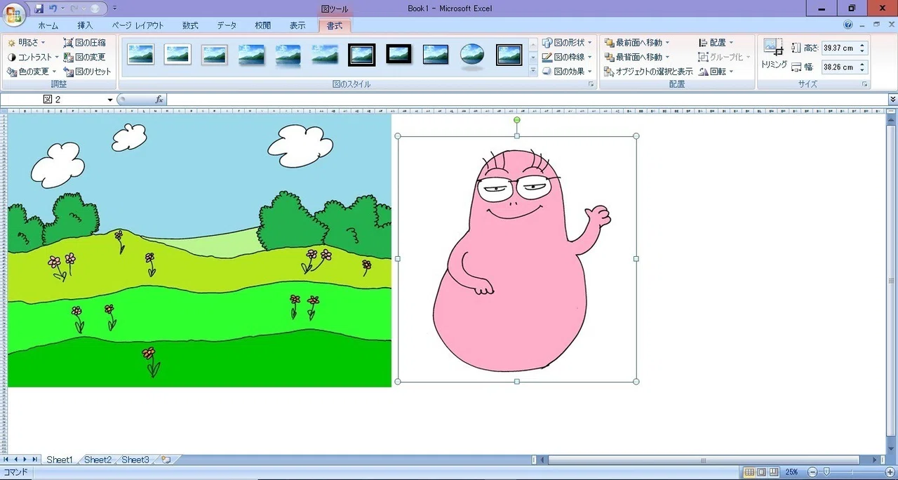Switch to the 校閲 tab
The image size is (898, 480).
262,26
